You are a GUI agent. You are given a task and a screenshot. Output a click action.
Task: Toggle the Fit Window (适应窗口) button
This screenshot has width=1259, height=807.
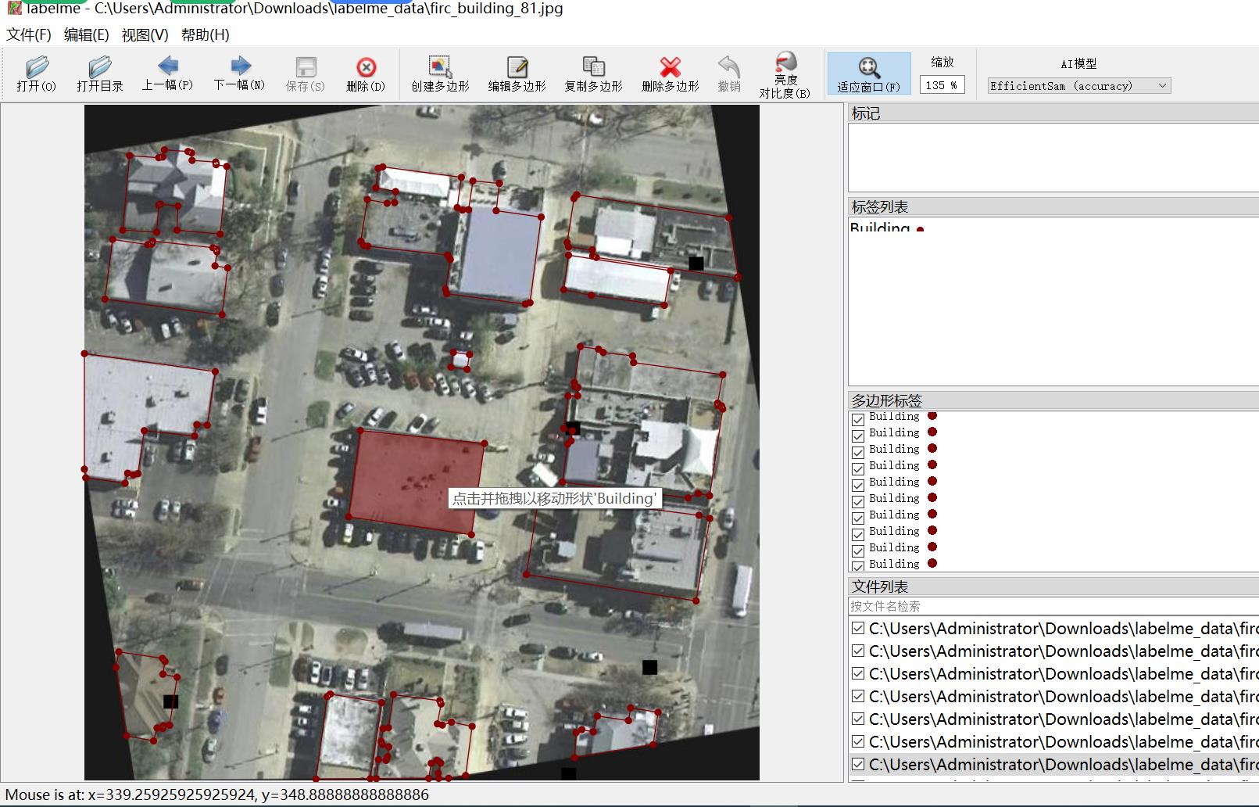868,74
